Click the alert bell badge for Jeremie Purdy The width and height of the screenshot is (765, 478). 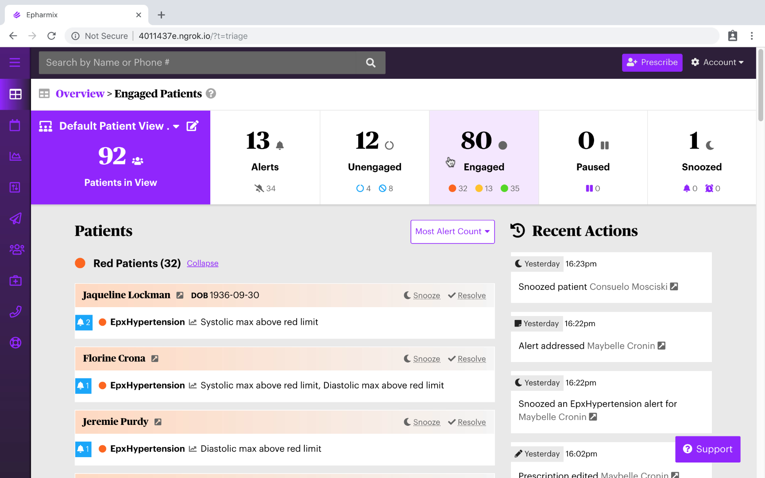click(83, 449)
